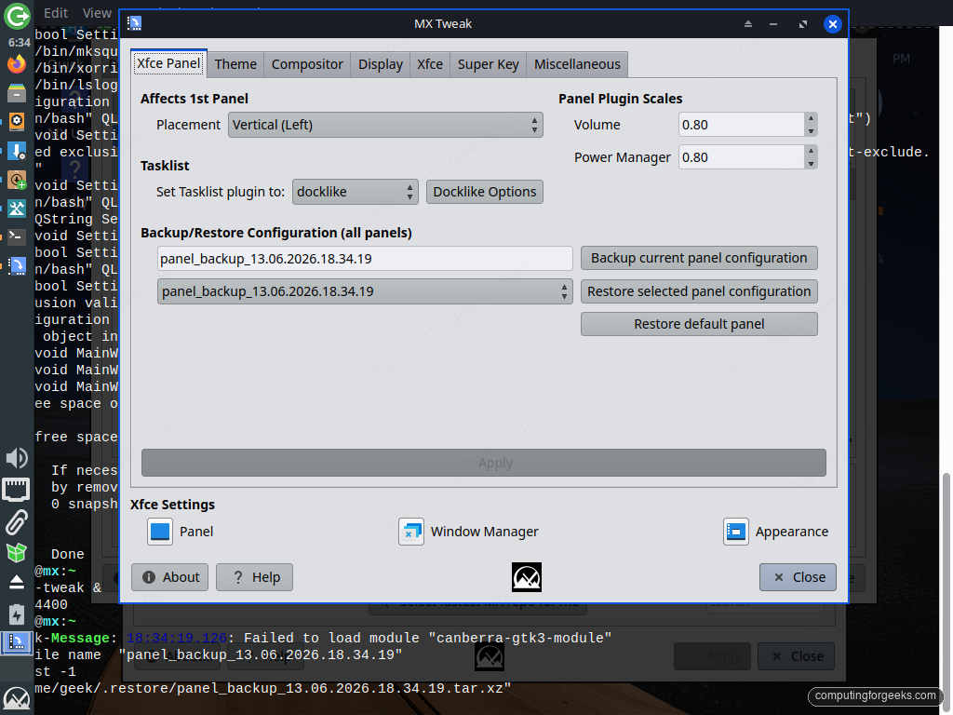Click the Docklike Options button

pyautogui.click(x=484, y=192)
